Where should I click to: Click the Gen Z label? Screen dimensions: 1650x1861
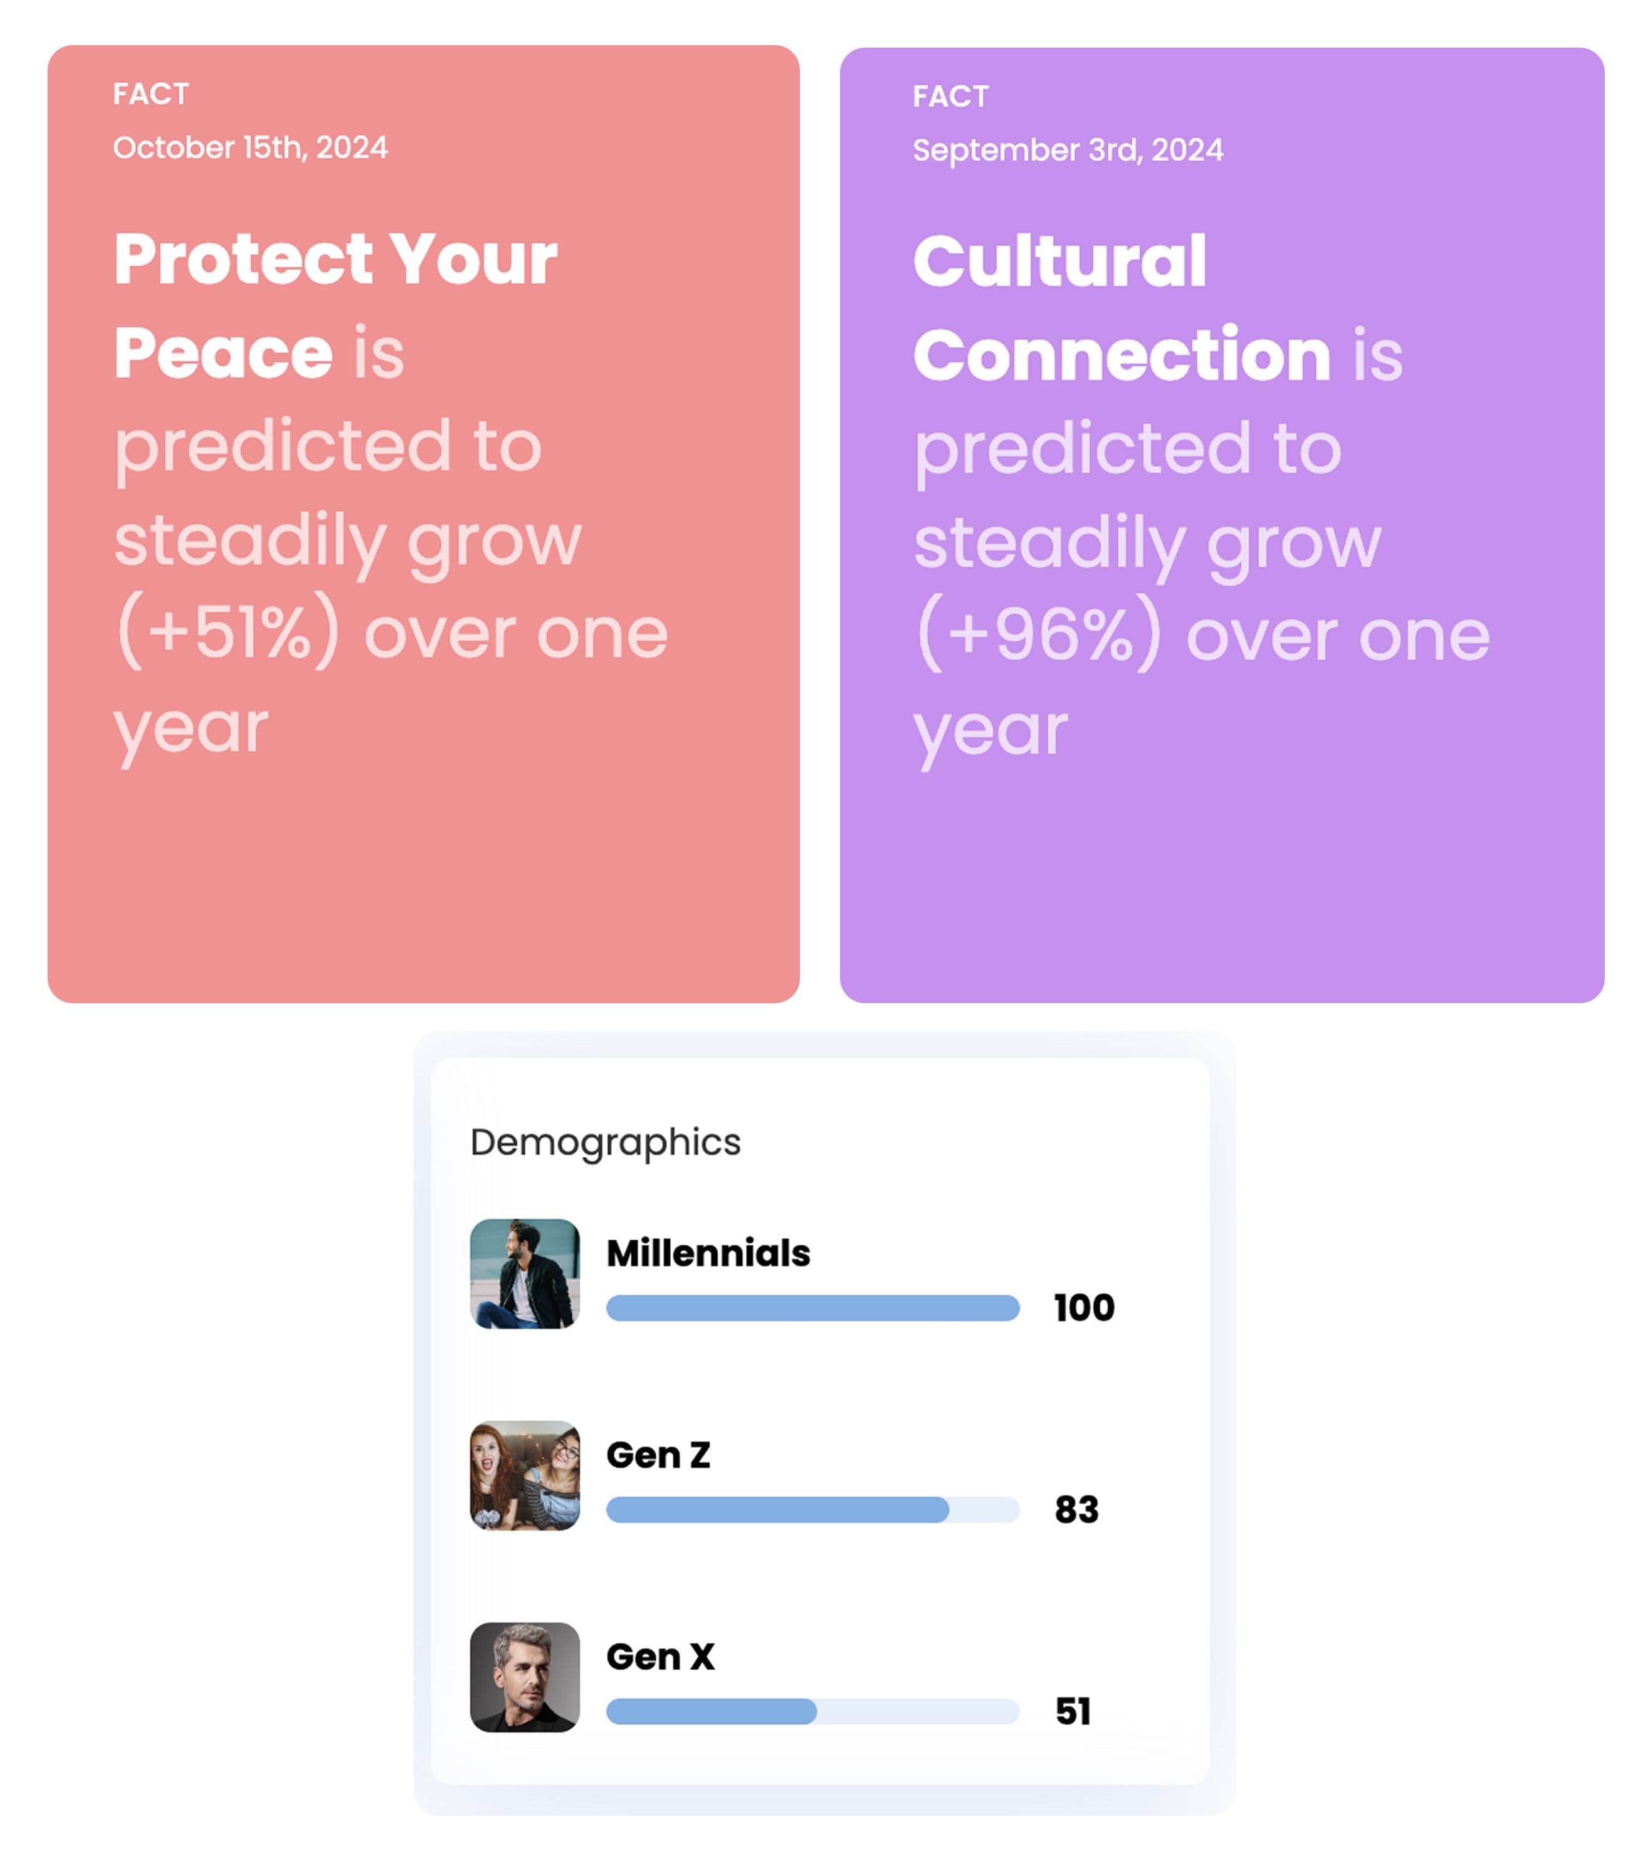(x=658, y=1455)
